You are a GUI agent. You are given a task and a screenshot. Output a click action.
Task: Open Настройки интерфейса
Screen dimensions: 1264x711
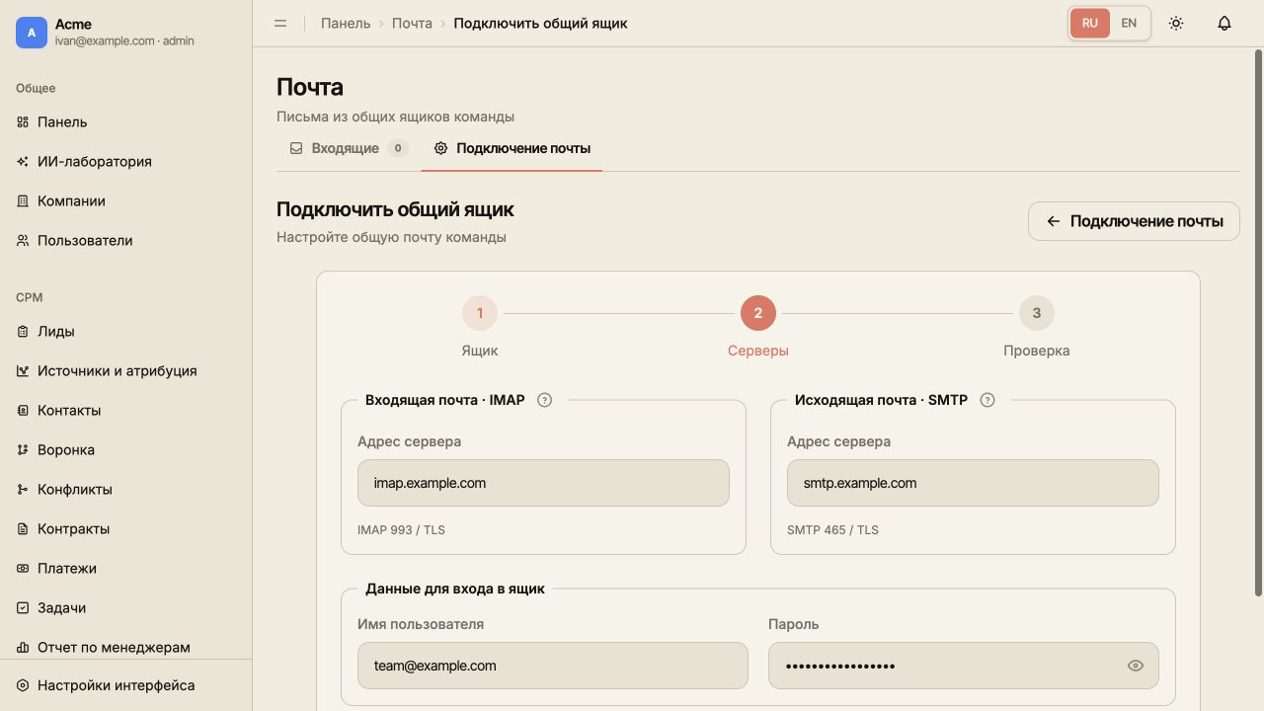pyautogui.click(x=125, y=685)
